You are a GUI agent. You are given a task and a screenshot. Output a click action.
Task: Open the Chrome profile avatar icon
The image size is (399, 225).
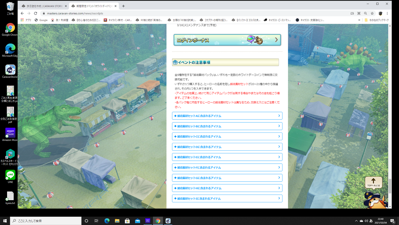point(380,13)
